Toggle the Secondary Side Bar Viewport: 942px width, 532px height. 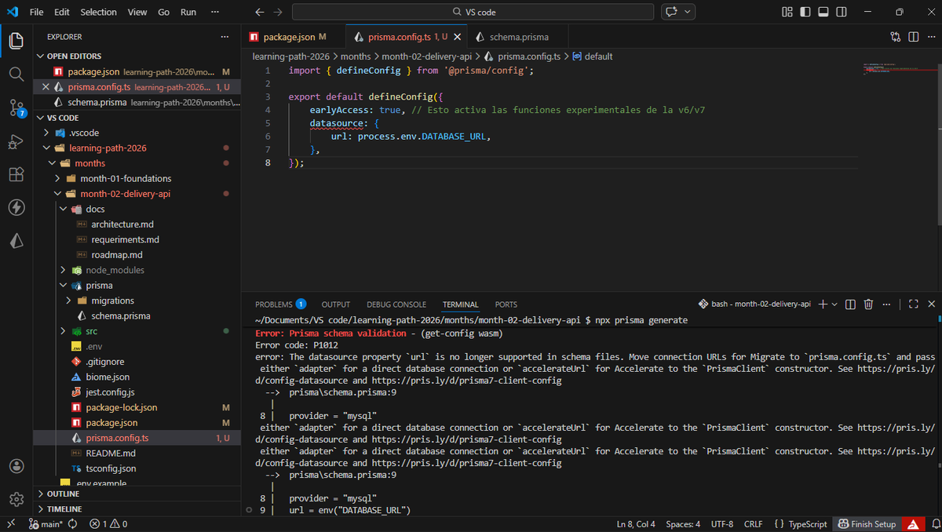[842, 12]
